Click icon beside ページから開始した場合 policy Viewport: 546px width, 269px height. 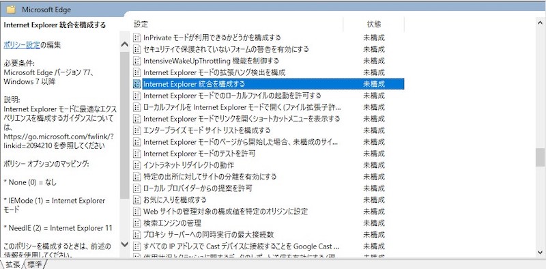[137, 142]
